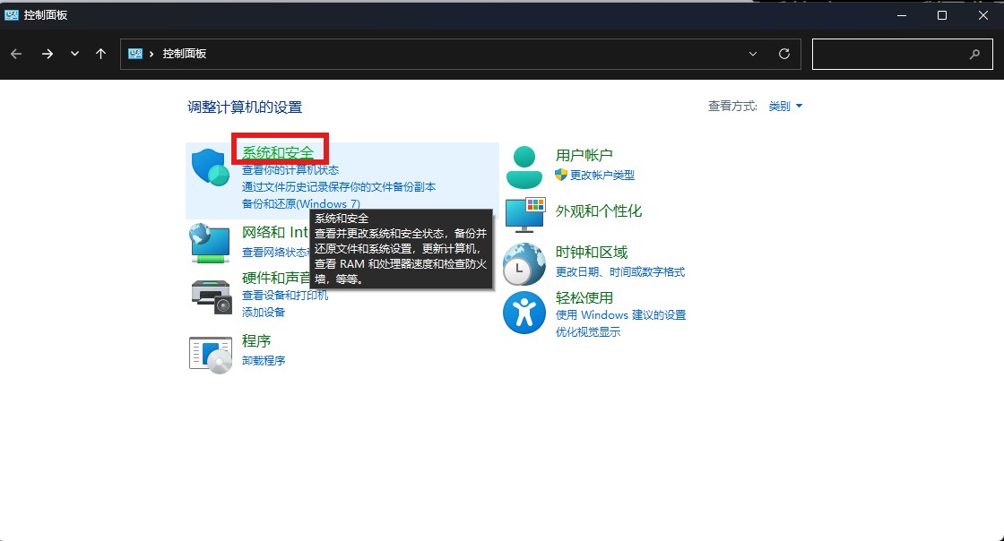Open 更改帐户类型 link
This screenshot has width=1004, height=541.
pos(602,175)
